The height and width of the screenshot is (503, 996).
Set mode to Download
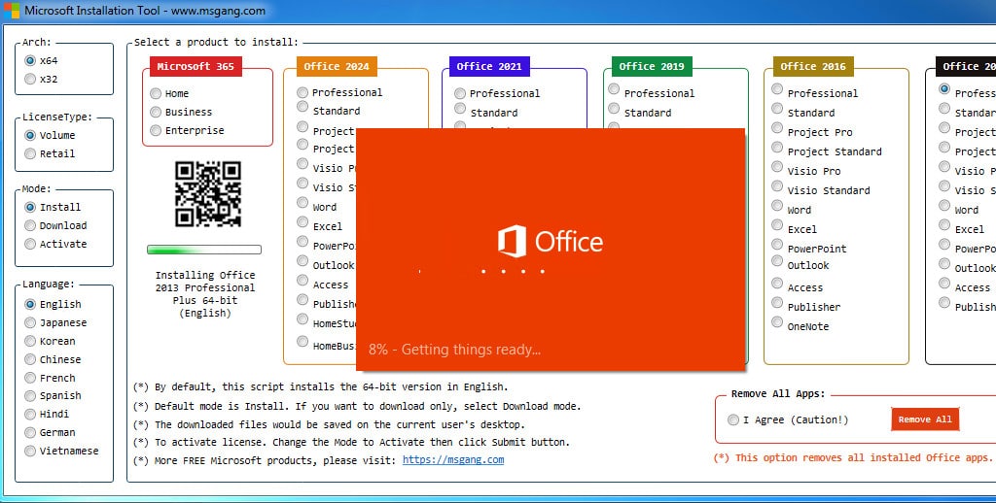[x=30, y=226]
